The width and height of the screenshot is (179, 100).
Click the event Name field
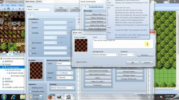pos(39,10)
